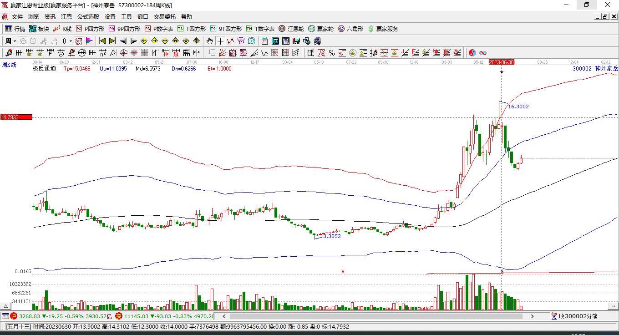619x335 pixels.
Task: Jump to last bar icon
Action: (x=112, y=41)
